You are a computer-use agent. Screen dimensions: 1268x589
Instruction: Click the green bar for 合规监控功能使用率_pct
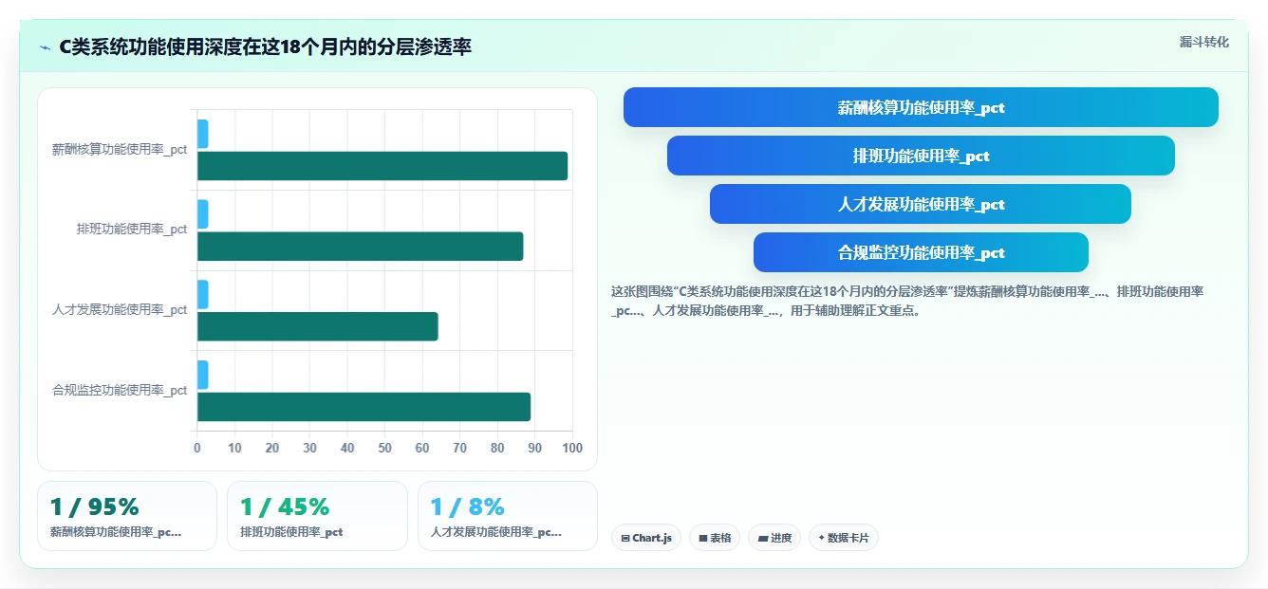click(364, 407)
